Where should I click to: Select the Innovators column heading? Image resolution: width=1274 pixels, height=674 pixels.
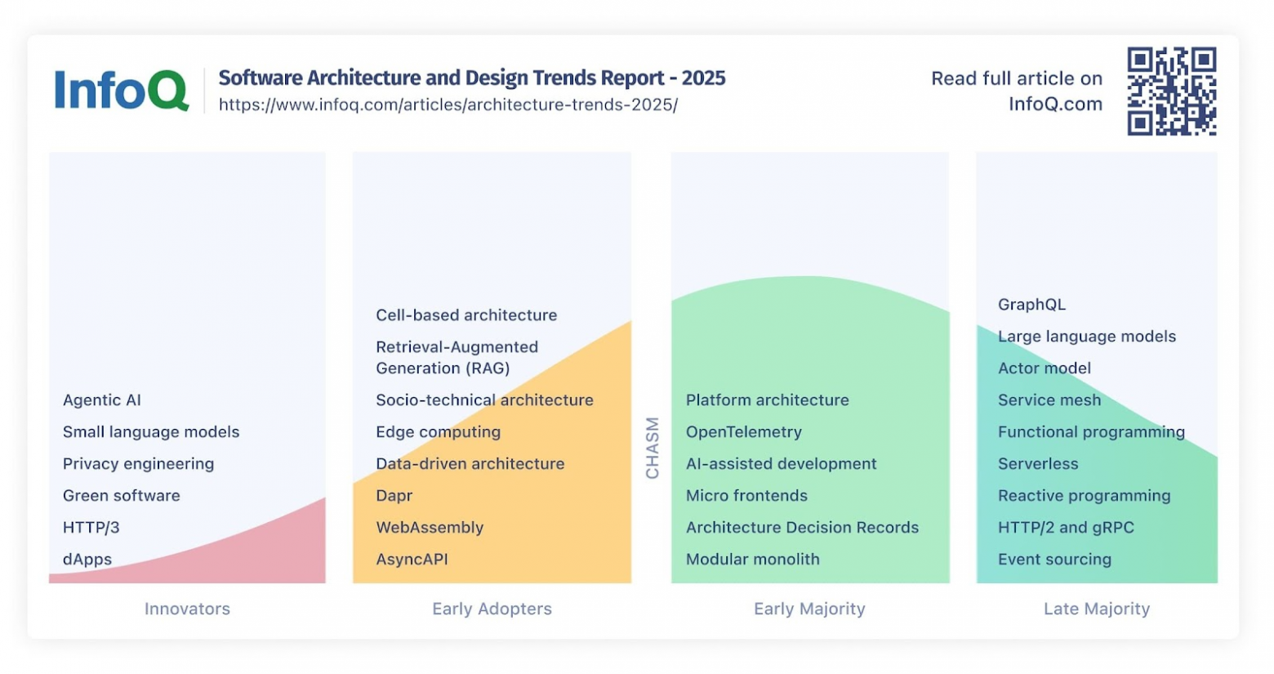[187, 609]
